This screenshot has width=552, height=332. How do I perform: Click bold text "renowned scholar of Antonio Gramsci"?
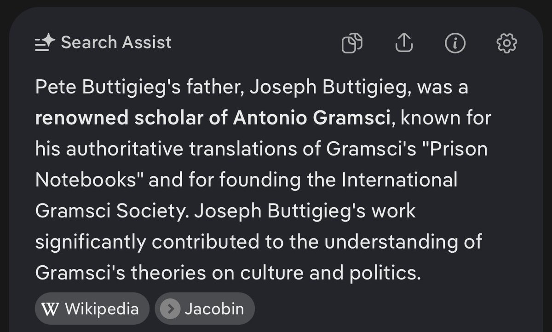point(213,118)
